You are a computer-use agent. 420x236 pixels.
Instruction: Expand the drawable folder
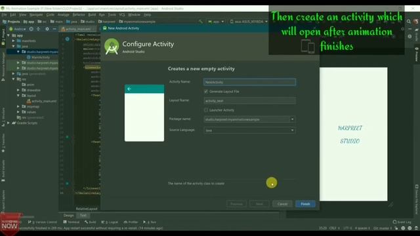(x=18, y=90)
